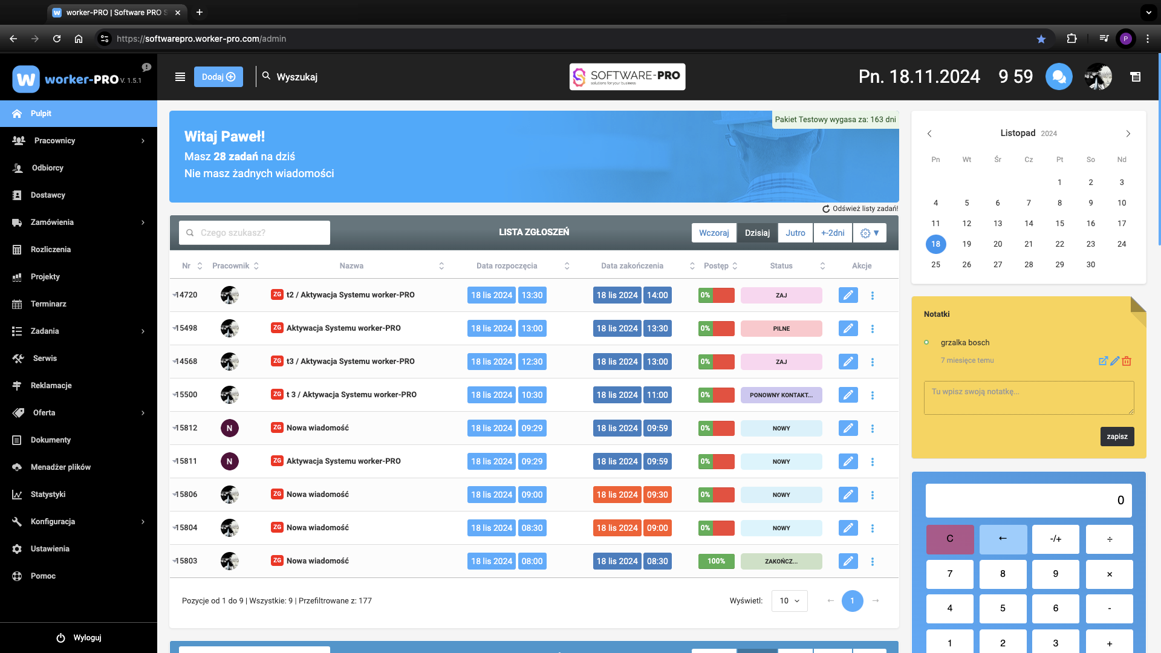1161x653 pixels.
Task: Click the hamburger menu icon in top bar
Action: 180,77
